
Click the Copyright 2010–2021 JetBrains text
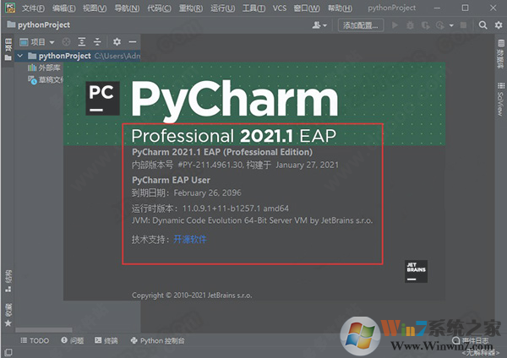point(192,296)
